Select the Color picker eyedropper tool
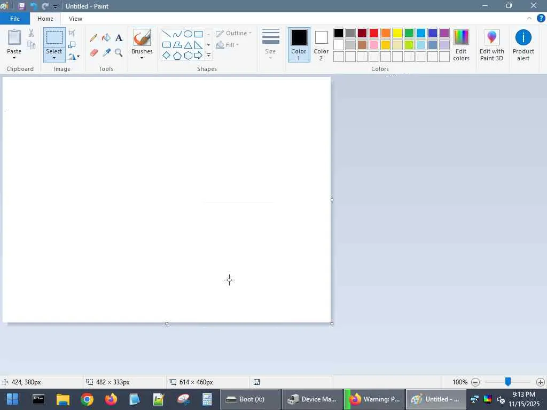Image resolution: width=547 pixels, height=410 pixels. 106,53
